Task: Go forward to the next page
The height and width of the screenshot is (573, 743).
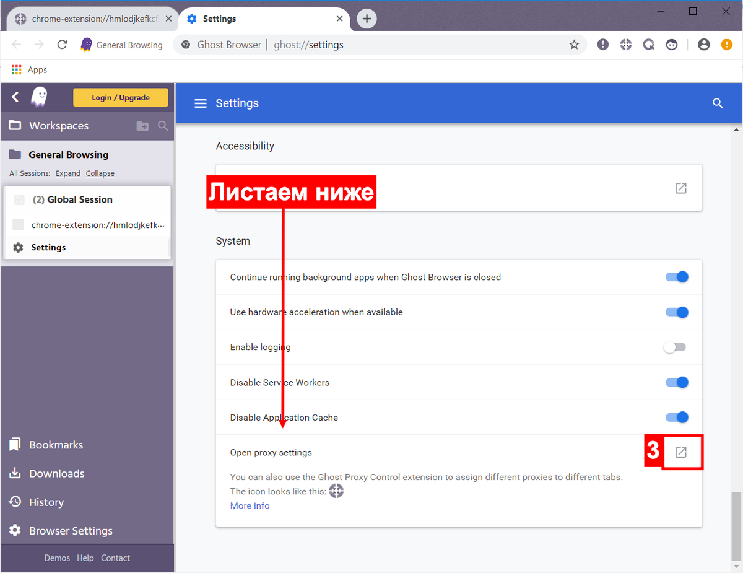Action: pyautogui.click(x=39, y=45)
